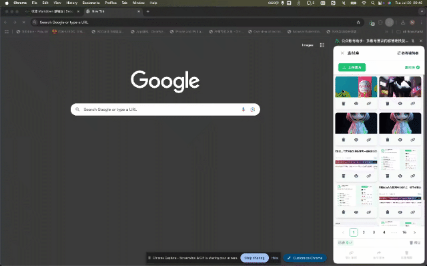Open the apps shortcut in bookmarks bar
427x266 pixels.
coord(7,31)
